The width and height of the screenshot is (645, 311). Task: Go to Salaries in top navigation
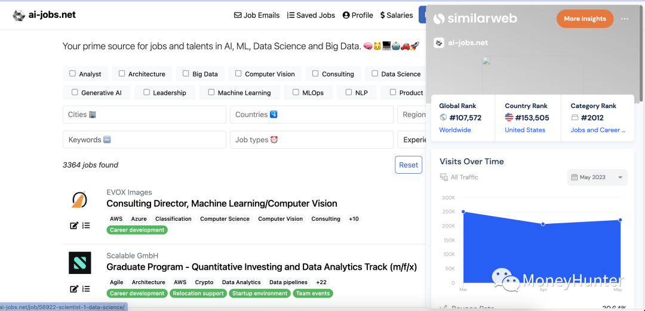397,15
